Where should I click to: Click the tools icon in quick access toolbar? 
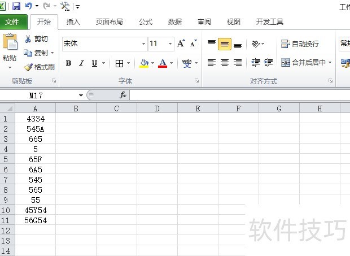[x=65, y=6]
